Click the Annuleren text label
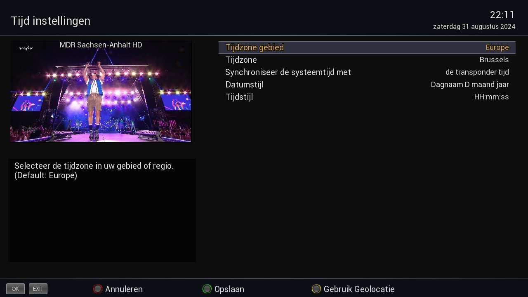 click(x=124, y=289)
